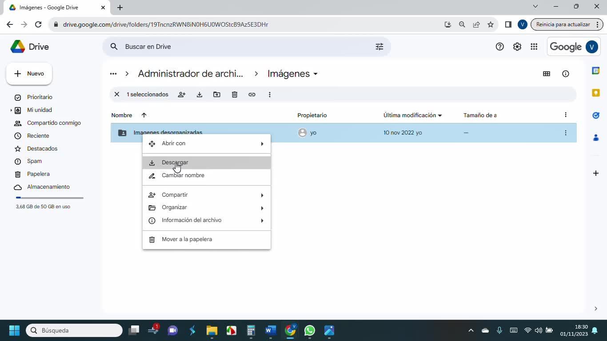
Task: Click the storage usage bar
Action: point(50,198)
